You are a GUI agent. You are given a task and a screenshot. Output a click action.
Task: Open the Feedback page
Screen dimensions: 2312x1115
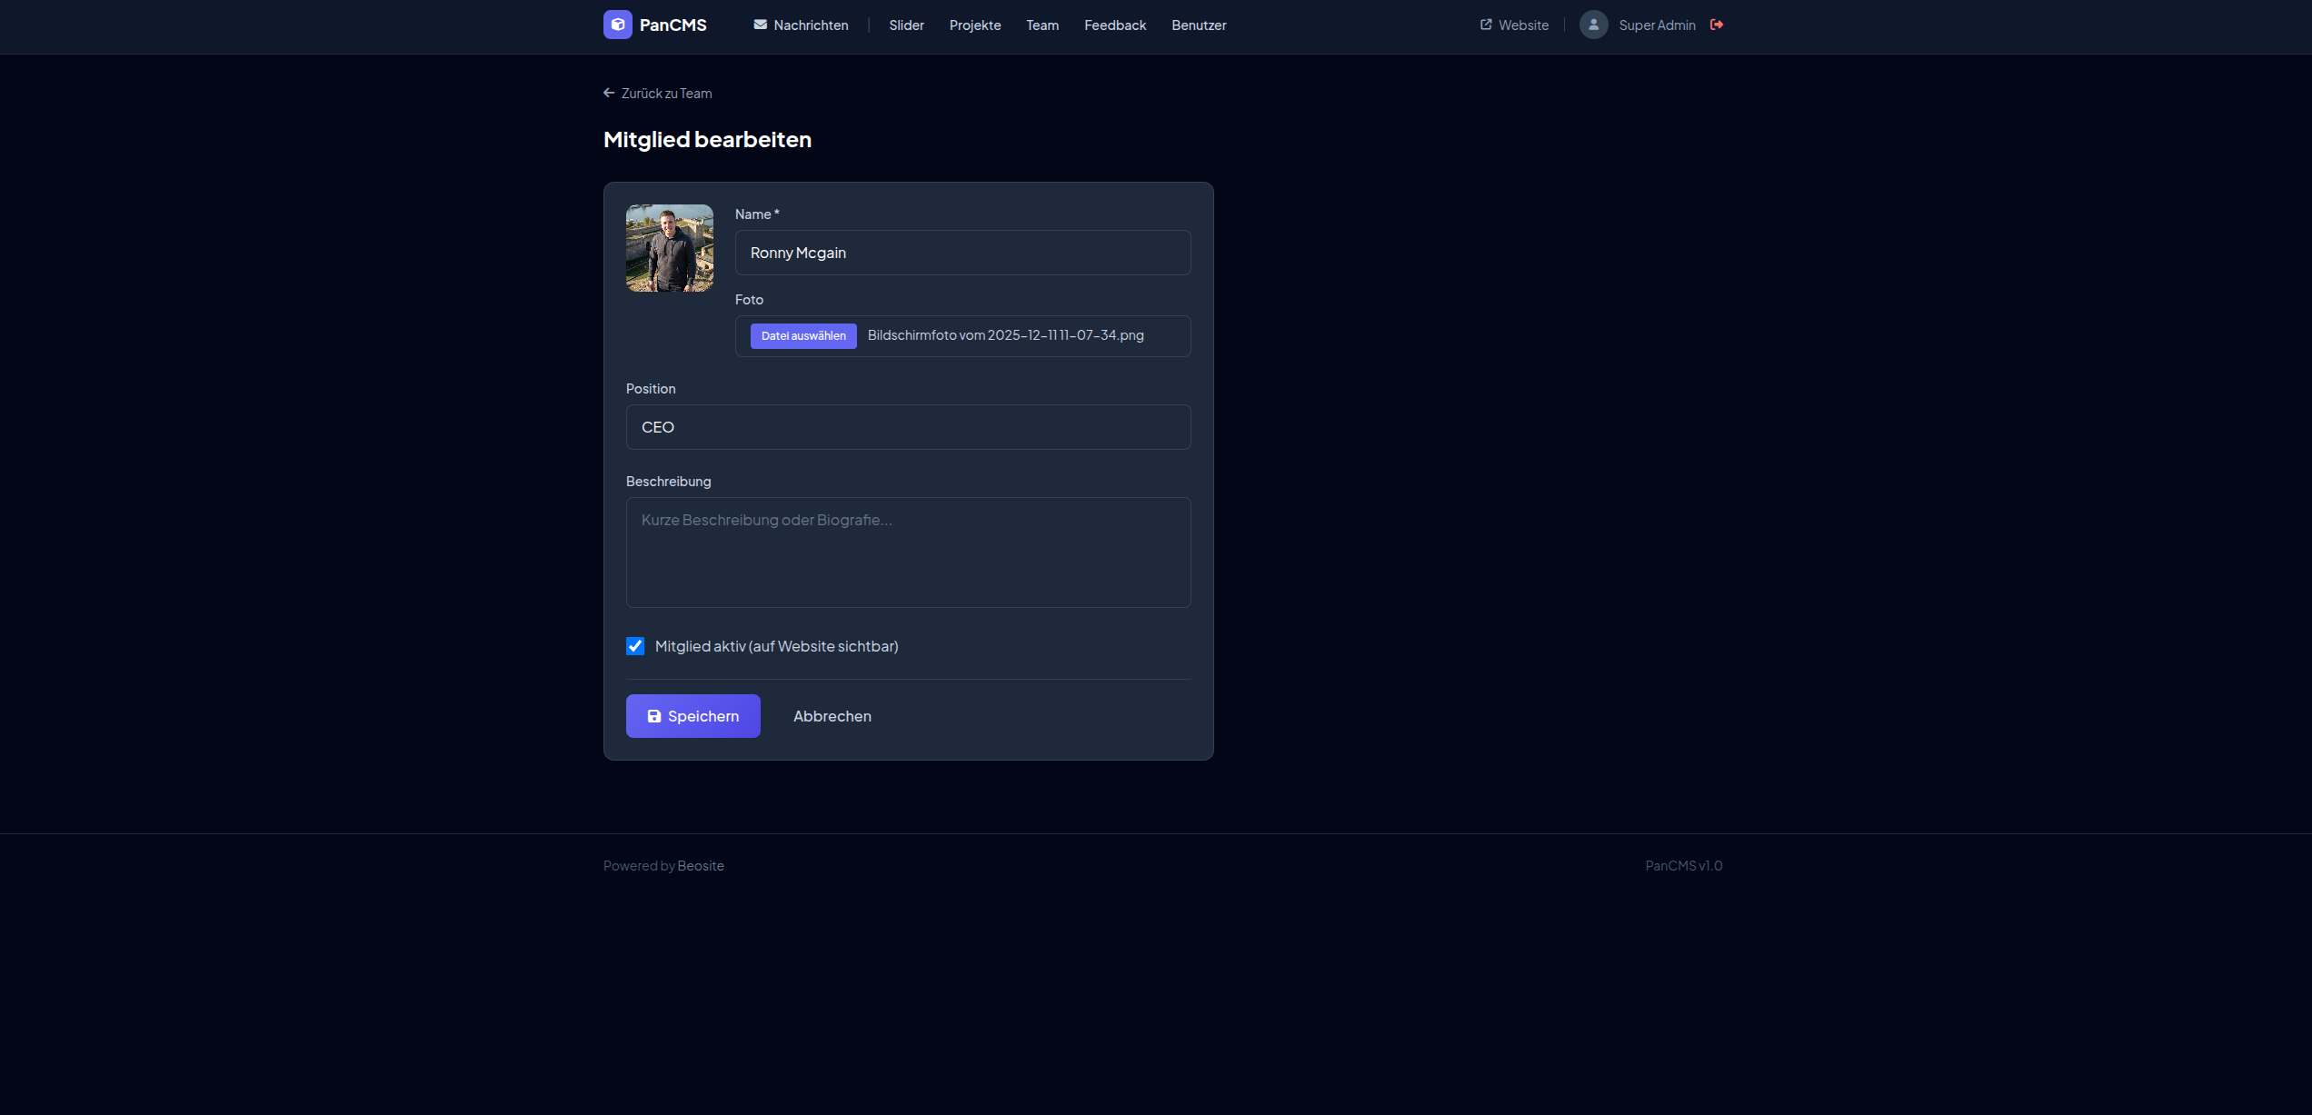(1114, 25)
